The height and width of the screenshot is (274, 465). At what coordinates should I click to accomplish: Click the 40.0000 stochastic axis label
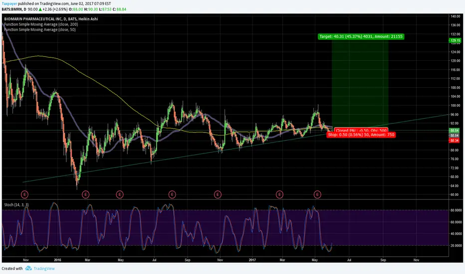pyautogui.click(x=456, y=234)
